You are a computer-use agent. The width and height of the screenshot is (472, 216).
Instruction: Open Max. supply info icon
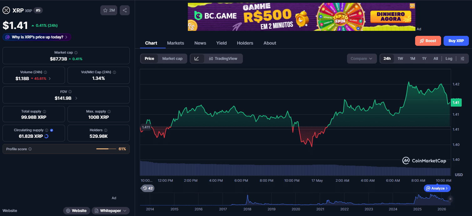click(109, 112)
